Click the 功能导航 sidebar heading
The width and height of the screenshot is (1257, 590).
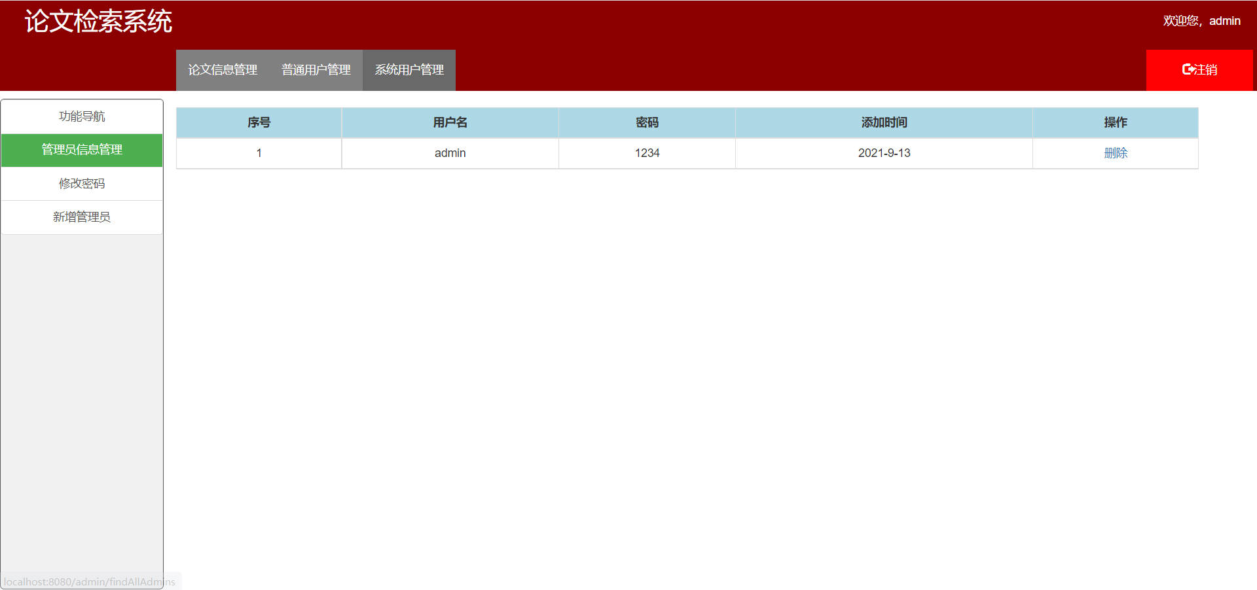(x=82, y=116)
